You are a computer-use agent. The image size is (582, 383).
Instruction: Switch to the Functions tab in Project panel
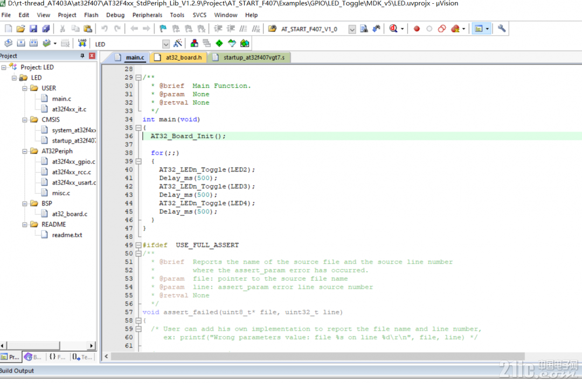[x=57, y=357]
